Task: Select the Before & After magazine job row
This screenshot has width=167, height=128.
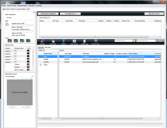Action: tap(110, 59)
